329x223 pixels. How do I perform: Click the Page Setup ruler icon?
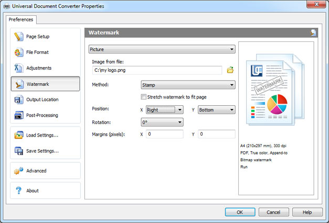(19, 37)
